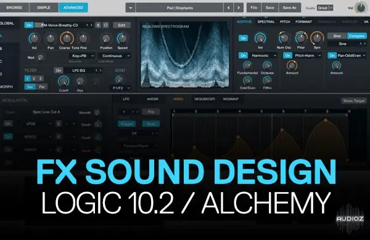
Task: Click the Fundamental knob
Action: click(247, 66)
